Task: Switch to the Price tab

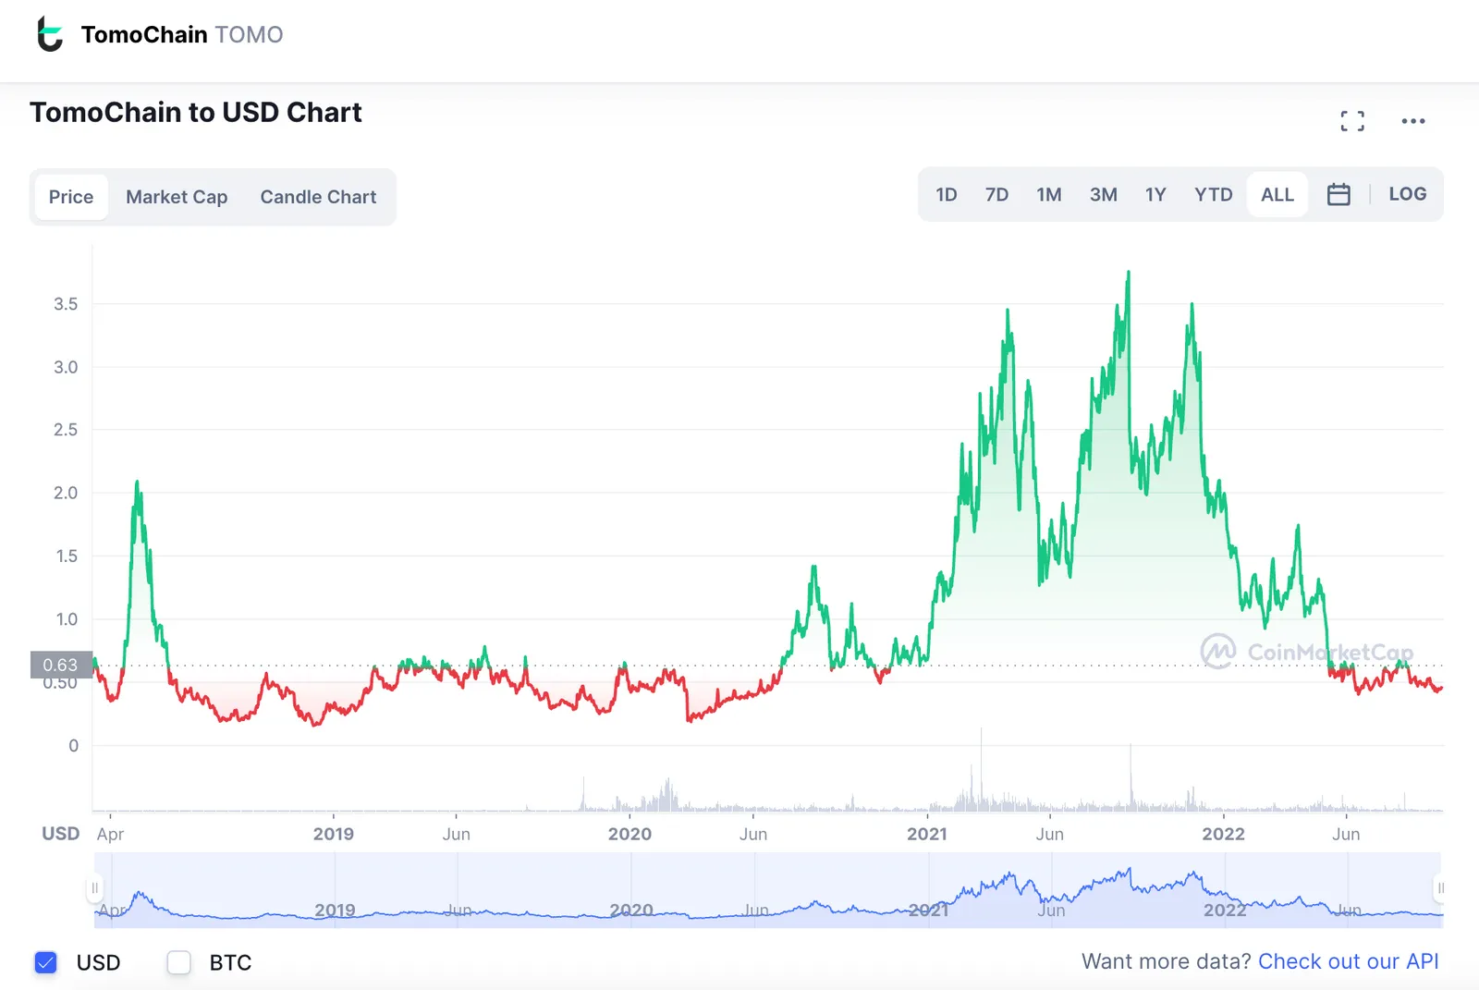Action: (x=71, y=197)
